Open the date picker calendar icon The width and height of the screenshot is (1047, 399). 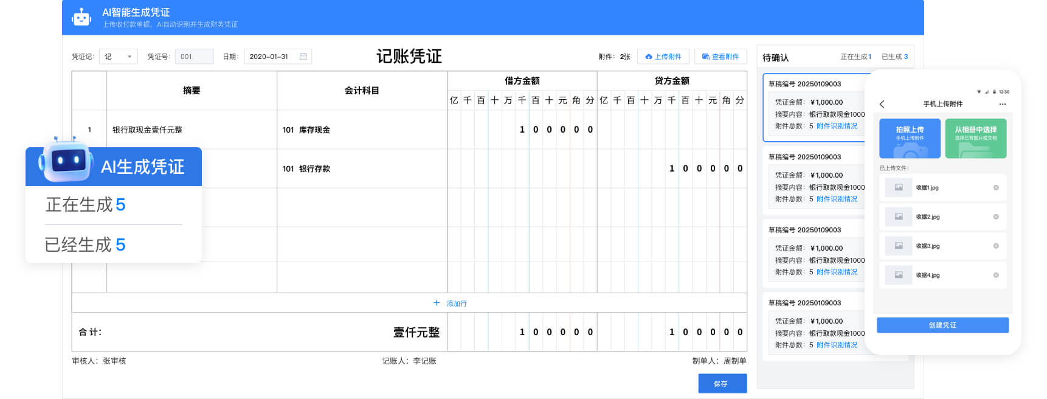[303, 57]
